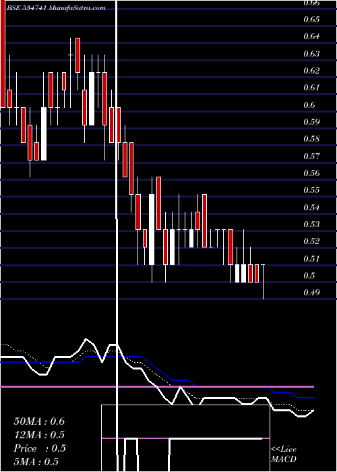Image resolution: width=337 pixels, height=472 pixels.
Task: Click the red candle peaking at 0.64
Action: [x=78, y=55]
